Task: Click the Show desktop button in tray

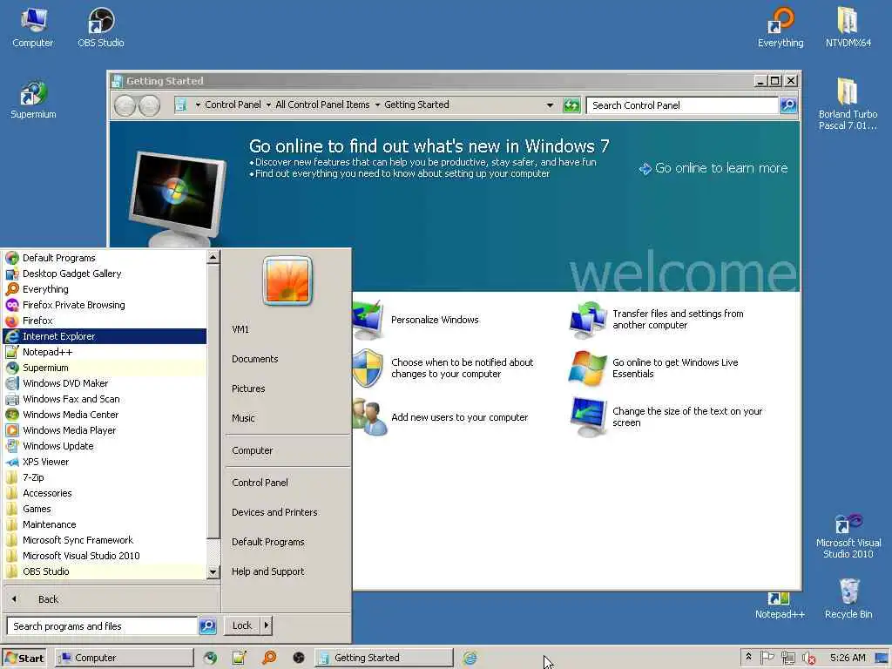Action: 882,658
